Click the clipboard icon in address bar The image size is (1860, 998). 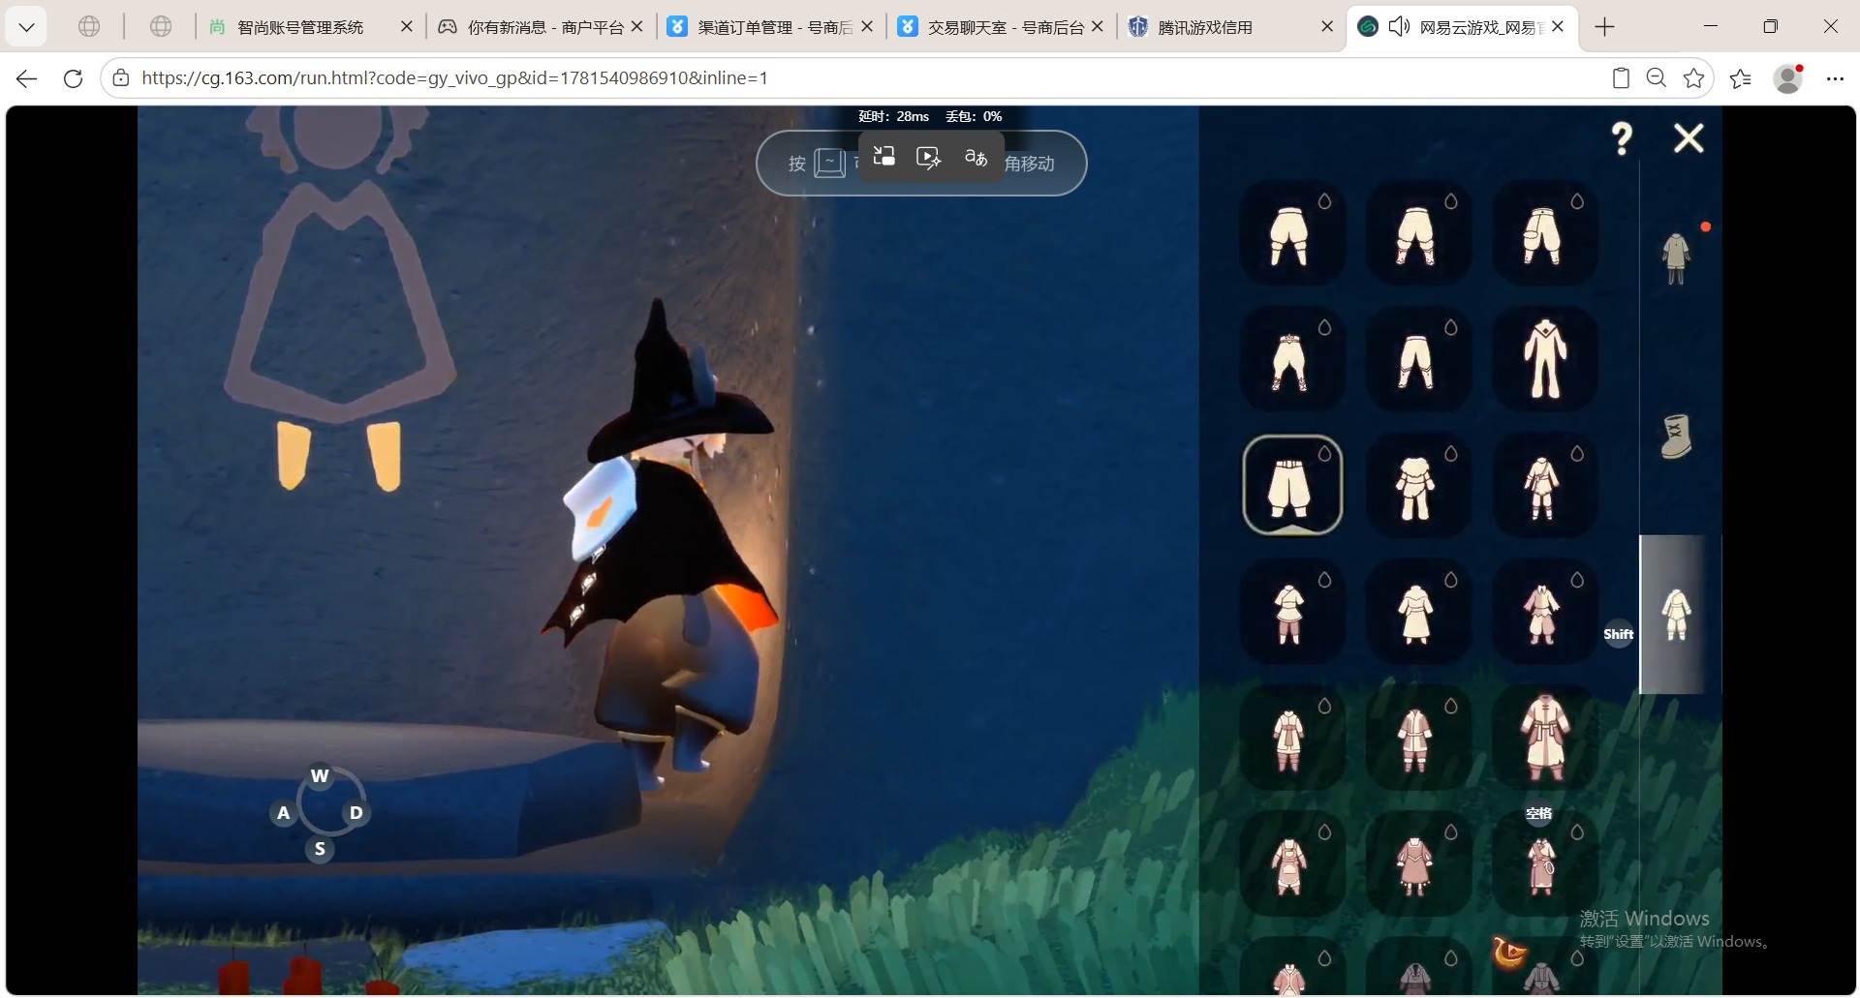point(1621,78)
